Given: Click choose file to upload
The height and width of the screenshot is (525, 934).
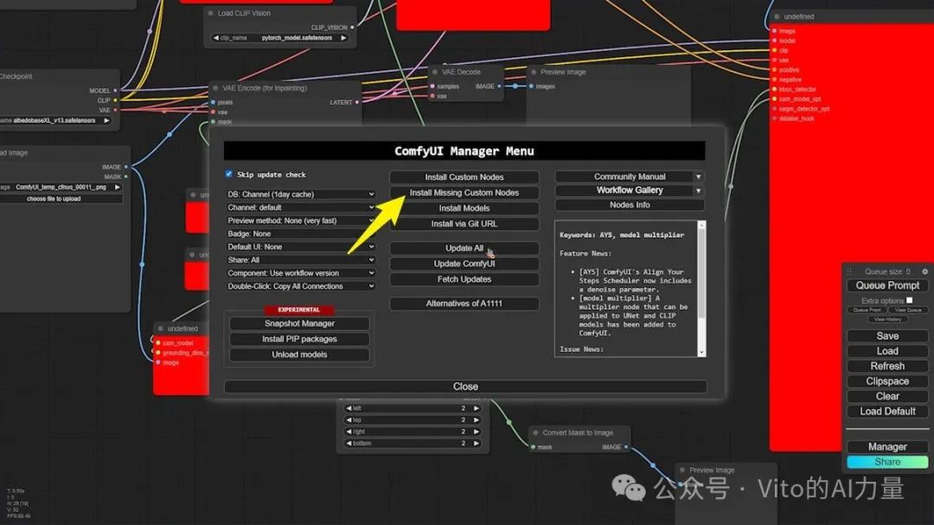Looking at the screenshot, I should pos(54,198).
